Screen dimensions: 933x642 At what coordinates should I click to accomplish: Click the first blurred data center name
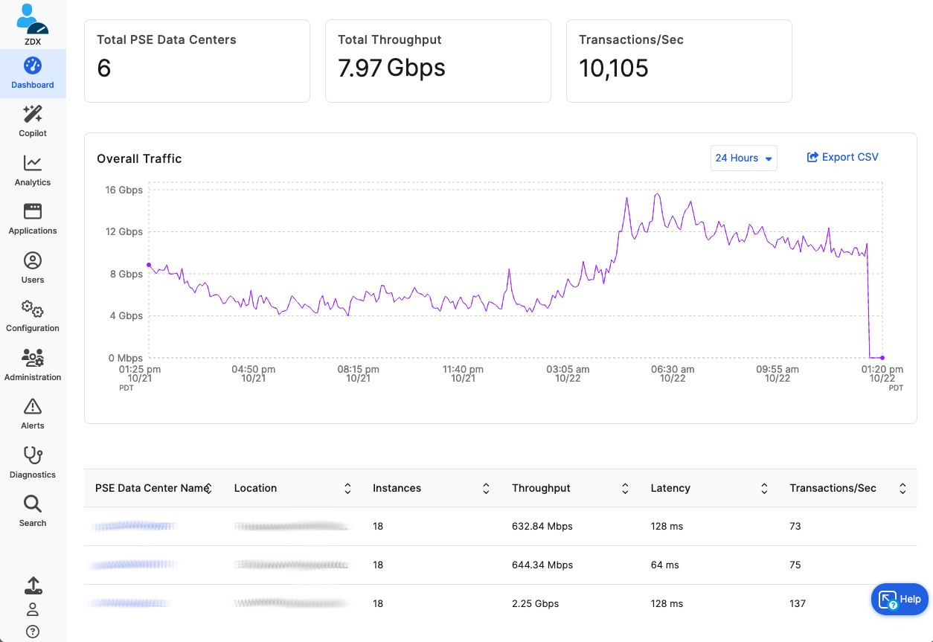tap(134, 527)
